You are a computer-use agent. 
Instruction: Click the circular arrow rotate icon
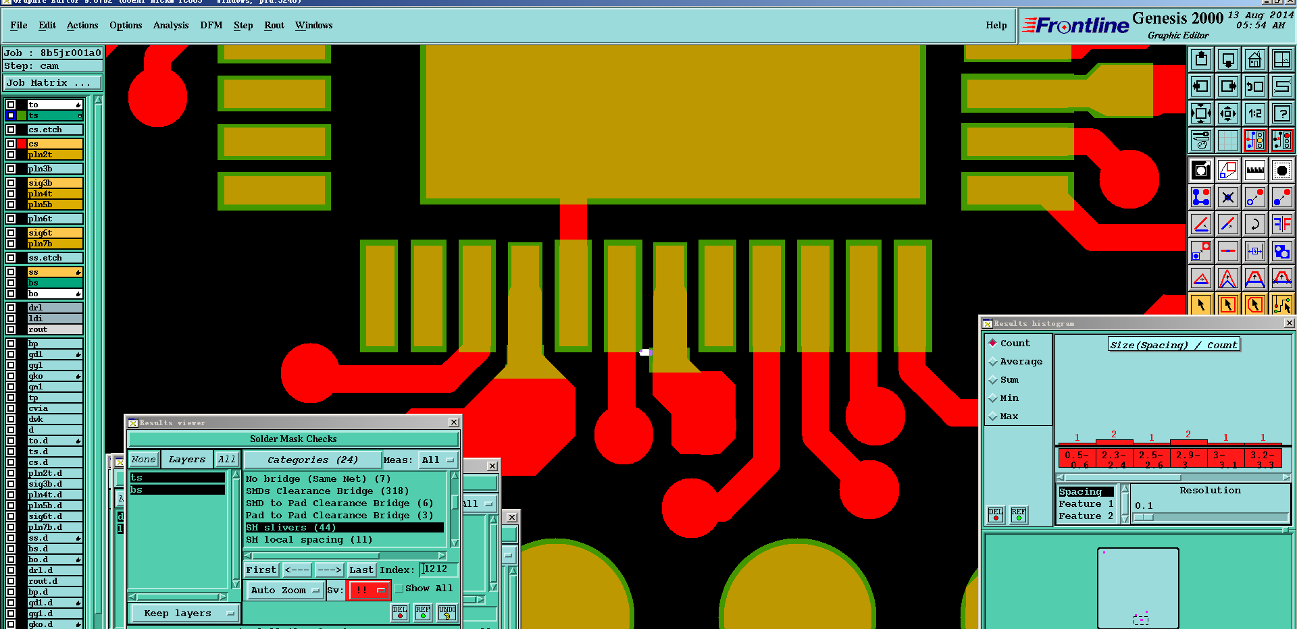point(1255,224)
